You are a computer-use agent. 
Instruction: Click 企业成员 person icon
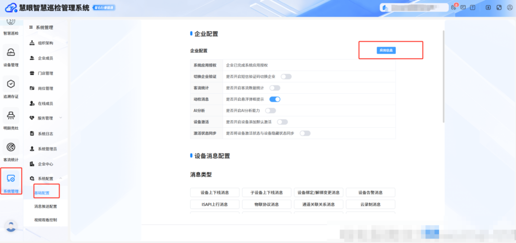pos(32,58)
